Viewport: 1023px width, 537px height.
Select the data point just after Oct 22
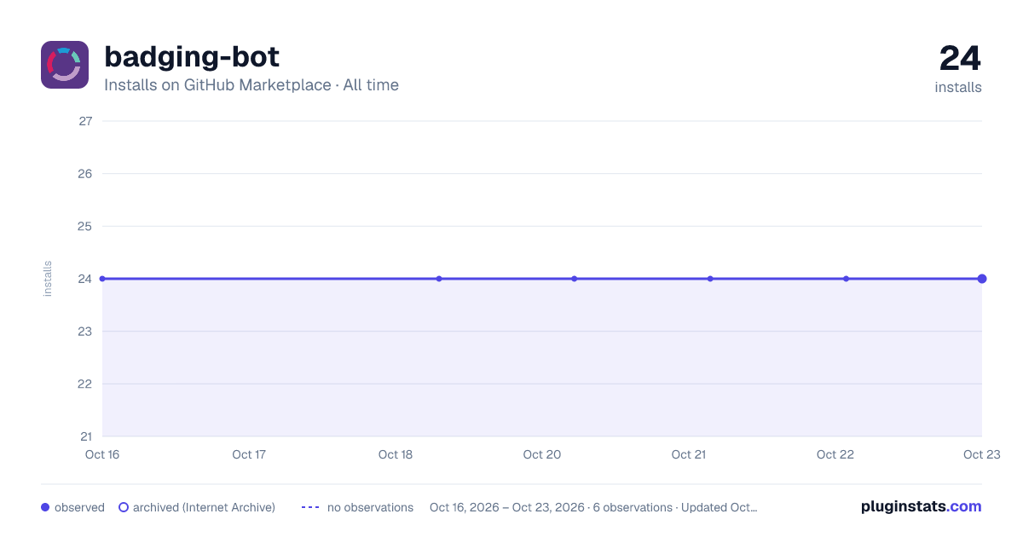846,279
